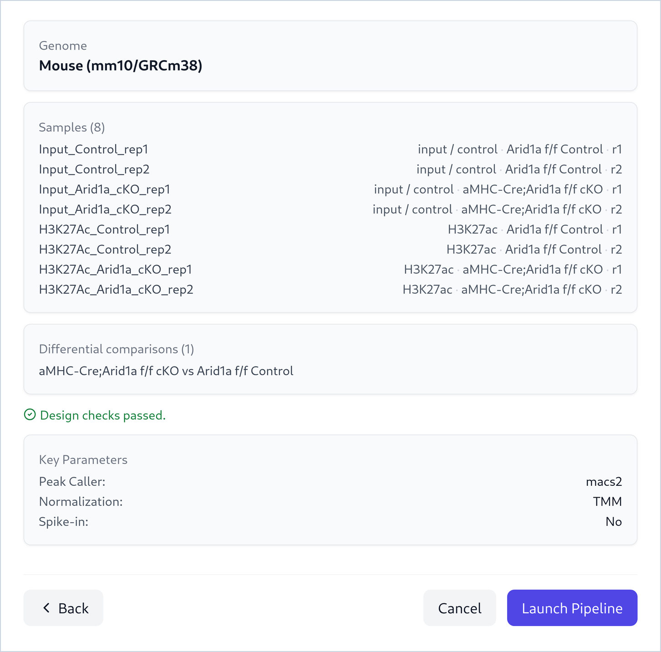Click the differential comparison cKO vs Control

166,371
